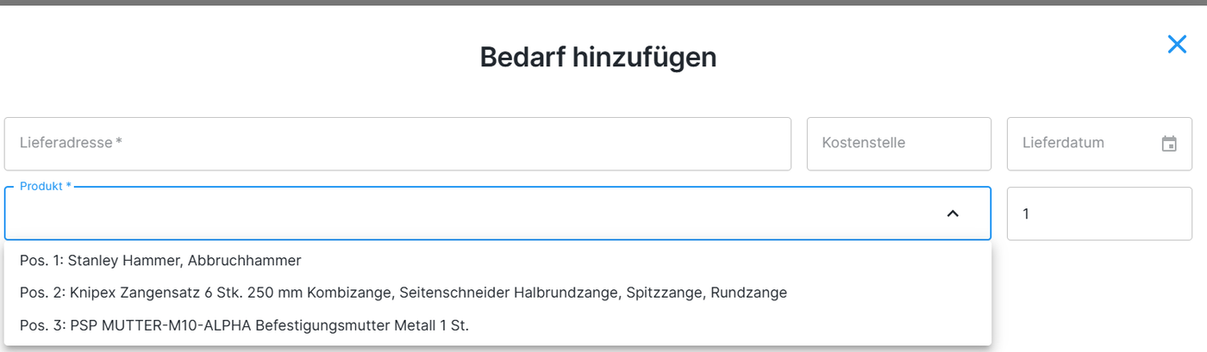Select the Befestigungsmutter Metall 1 St. item
This screenshot has height=352, width=1207.
click(x=362, y=325)
